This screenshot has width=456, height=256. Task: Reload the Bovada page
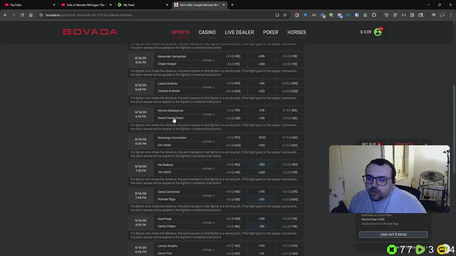coord(22,15)
